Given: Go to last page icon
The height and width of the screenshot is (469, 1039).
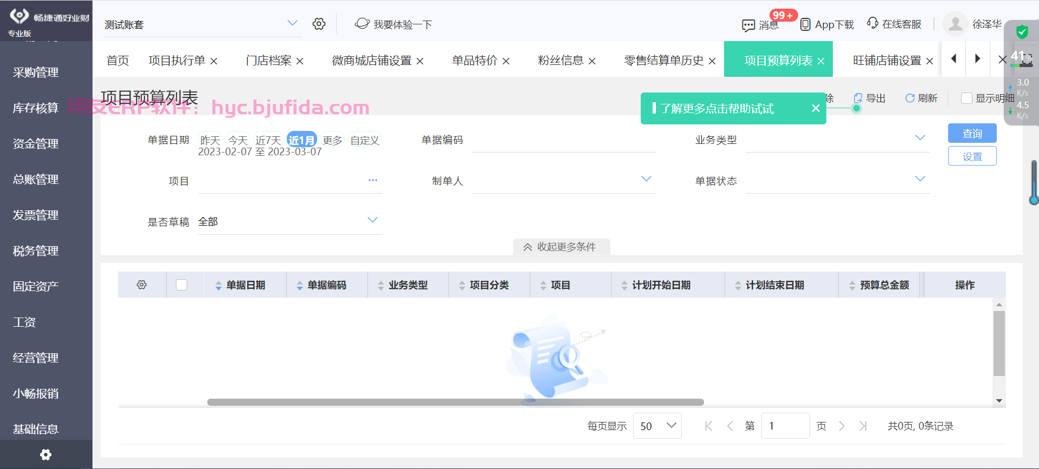Looking at the screenshot, I should (863, 426).
